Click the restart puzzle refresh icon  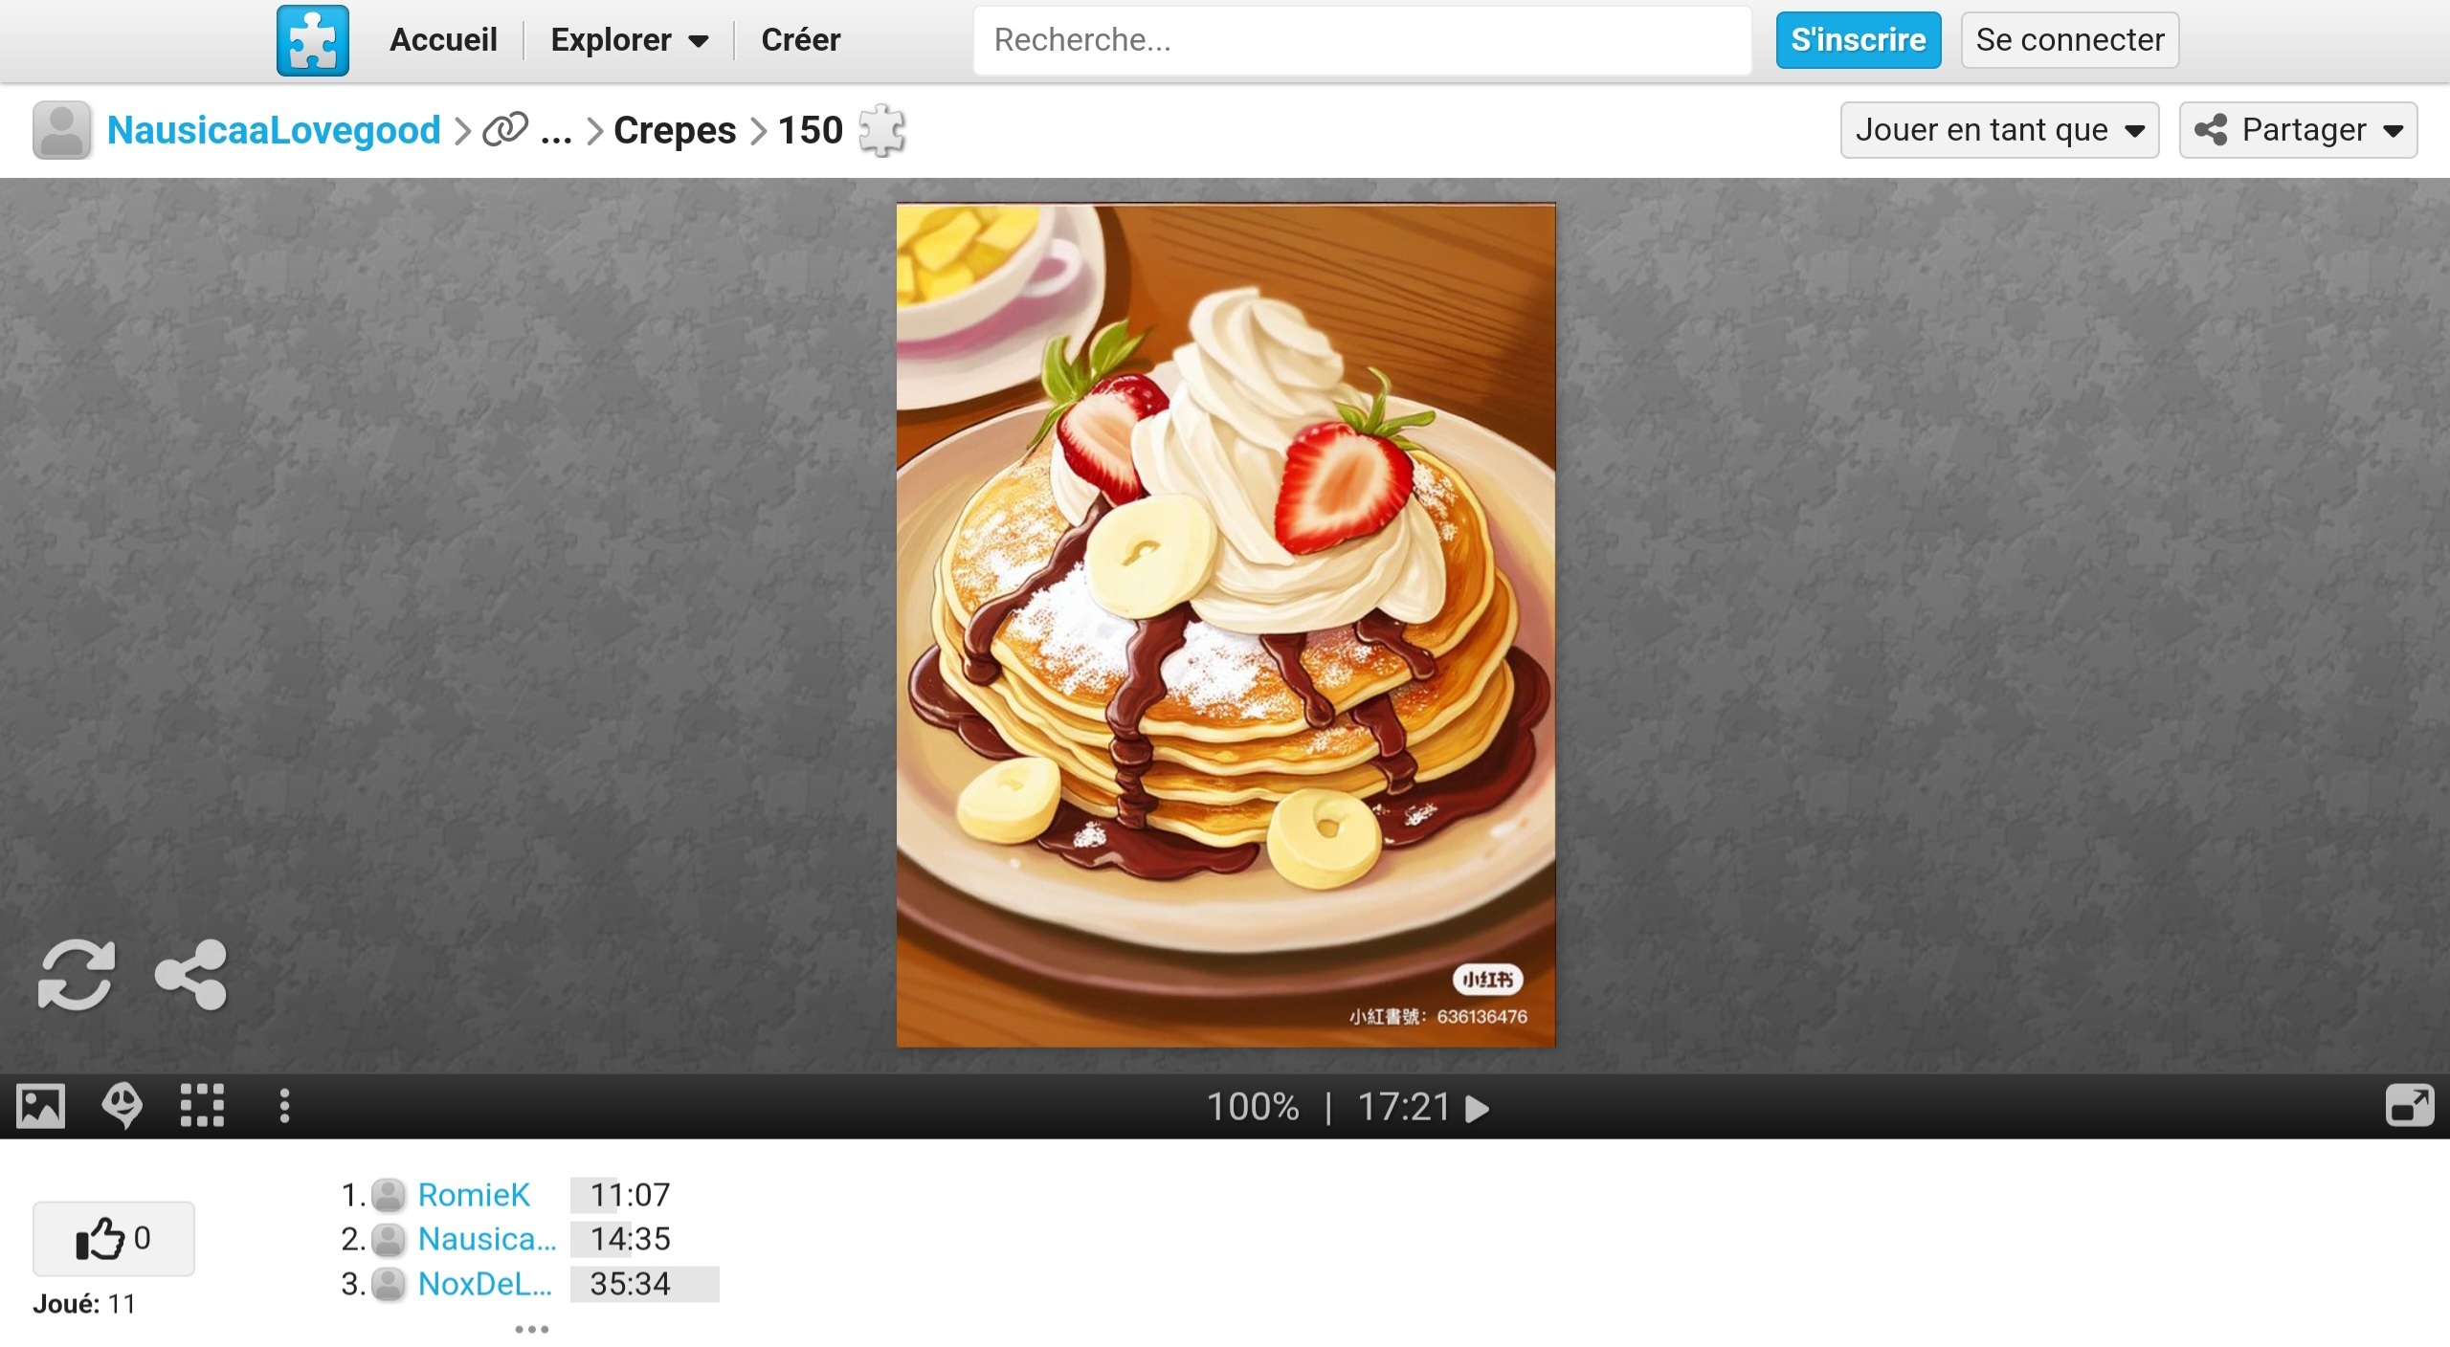coord(77,975)
